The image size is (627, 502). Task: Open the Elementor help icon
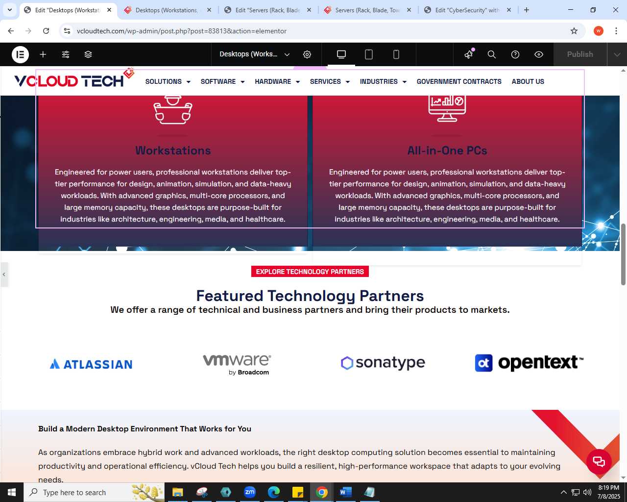pyautogui.click(x=515, y=54)
